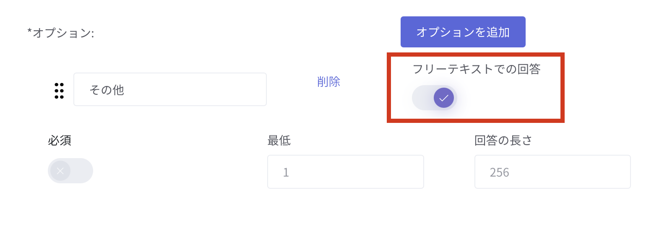Screen dimensions: 654x229
Task: Click the checkmark knob on the free-text toggle
Action: point(443,98)
